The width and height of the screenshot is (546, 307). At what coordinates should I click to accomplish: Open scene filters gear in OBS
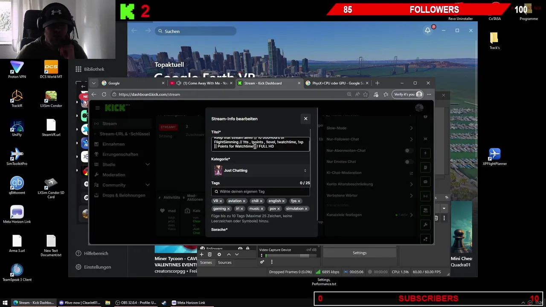point(219,255)
